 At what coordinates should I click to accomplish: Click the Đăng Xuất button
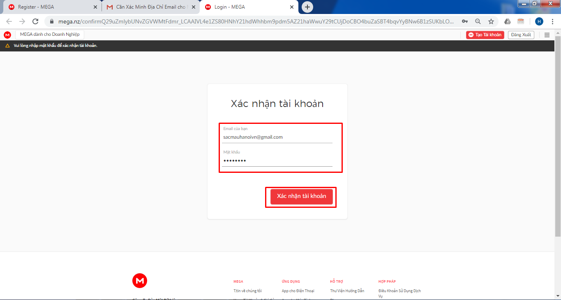(x=521, y=35)
